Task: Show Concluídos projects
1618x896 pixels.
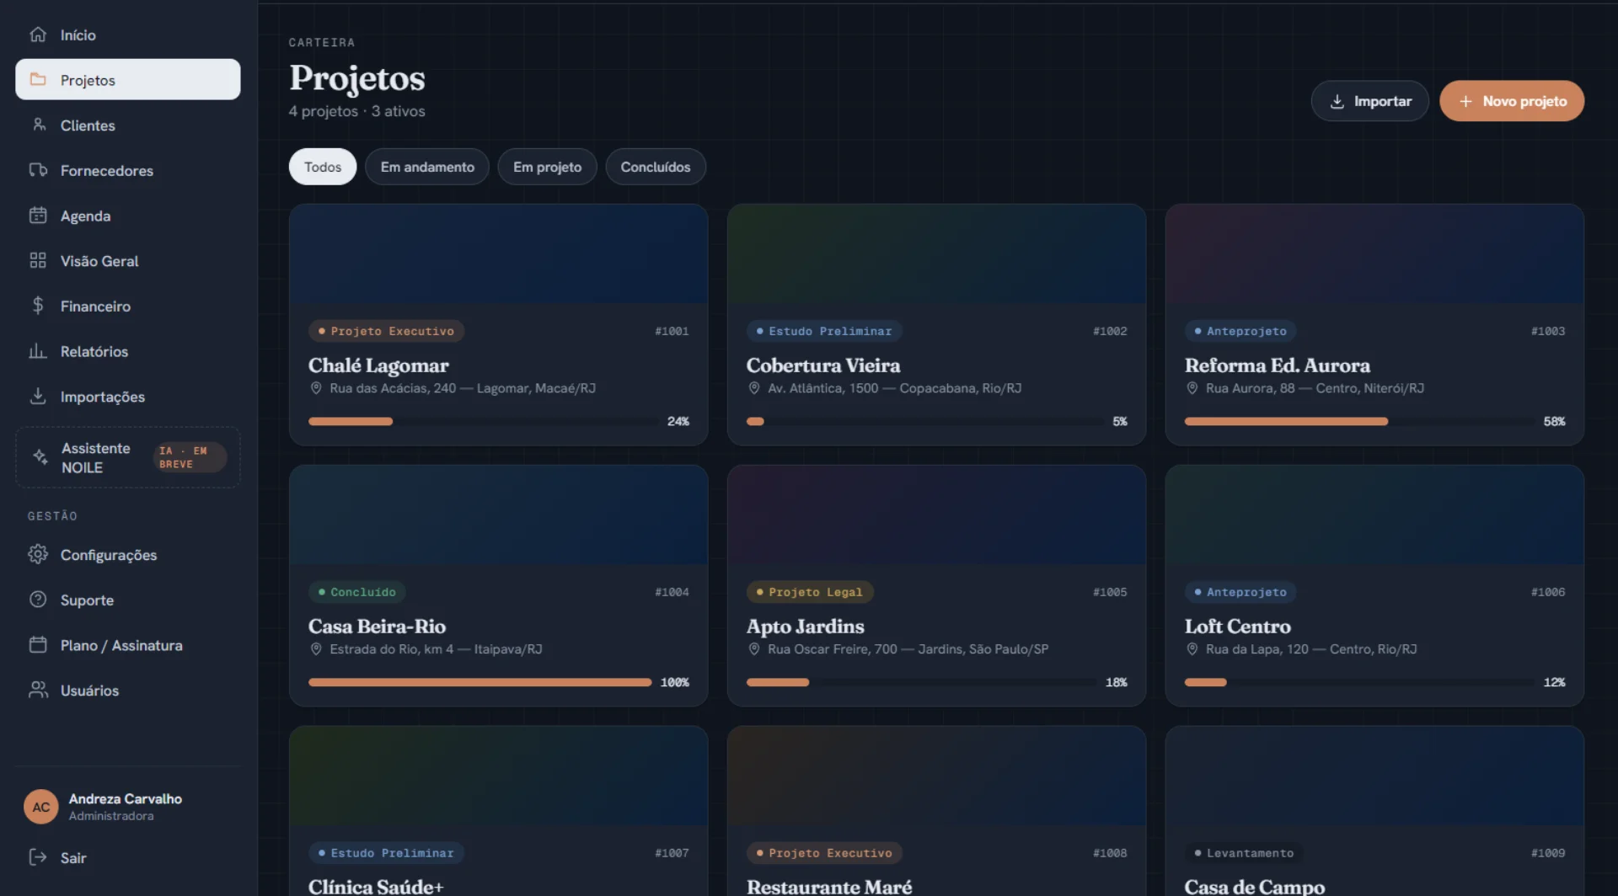Action: (x=656, y=167)
